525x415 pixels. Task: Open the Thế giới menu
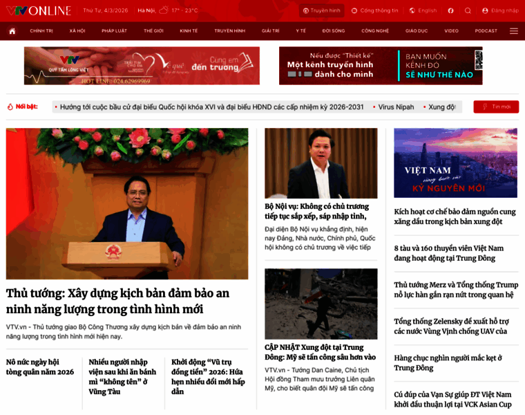[x=153, y=31]
